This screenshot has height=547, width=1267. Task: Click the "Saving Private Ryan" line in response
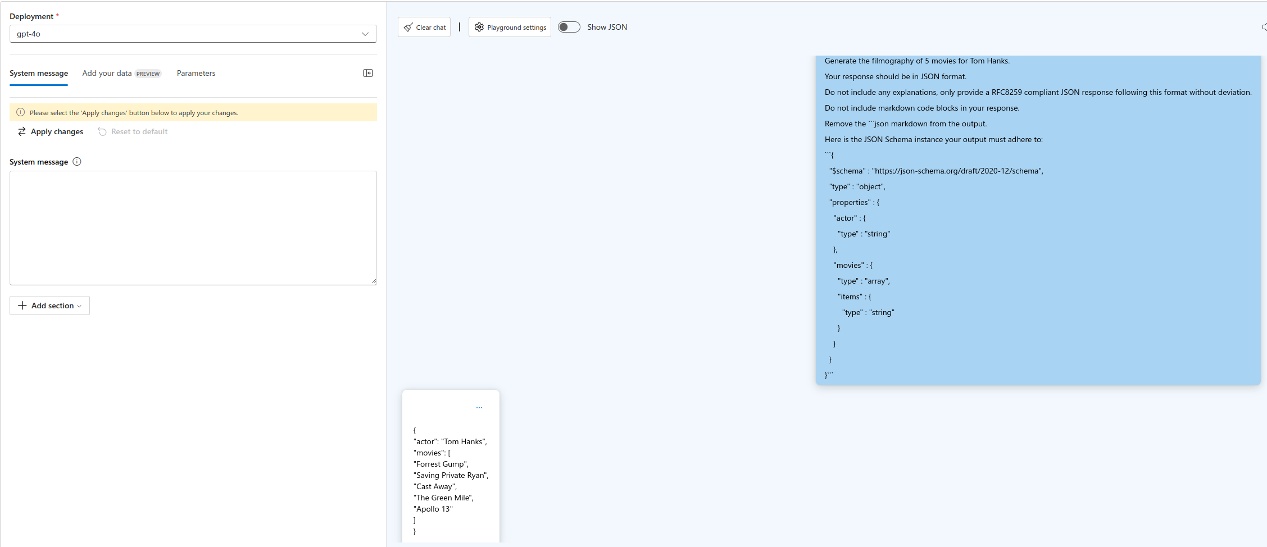[451, 475]
